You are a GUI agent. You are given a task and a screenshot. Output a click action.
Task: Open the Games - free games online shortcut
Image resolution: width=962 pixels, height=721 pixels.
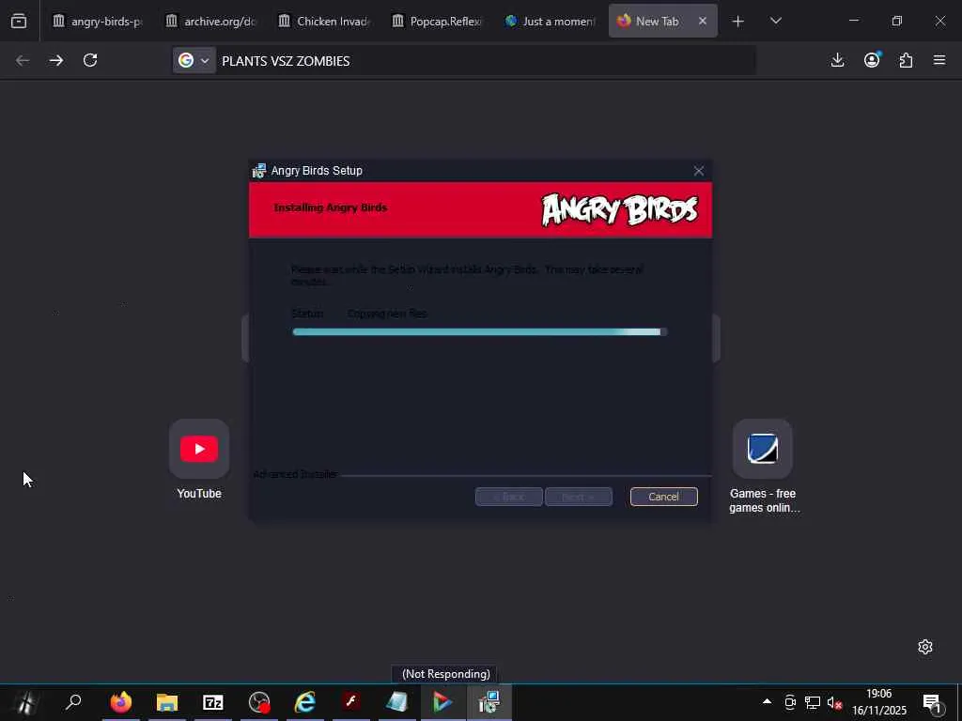[763, 466]
